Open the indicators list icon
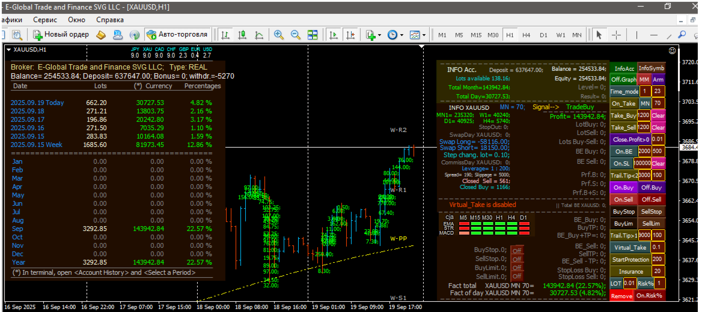 [x=370, y=34]
